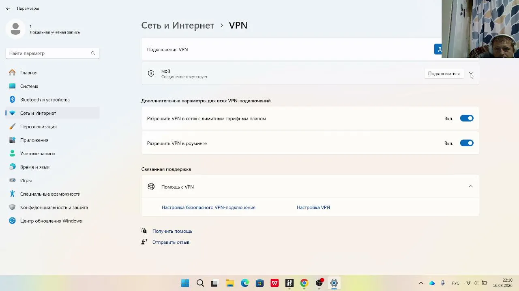Open the volume quick settings icon
This screenshot has height=291, width=519.
pyautogui.click(x=476, y=283)
